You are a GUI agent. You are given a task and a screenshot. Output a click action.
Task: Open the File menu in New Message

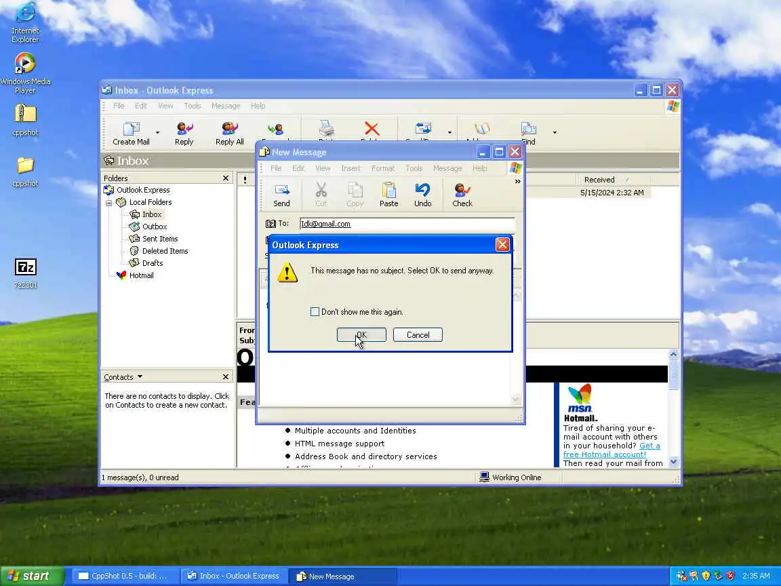[275, 168]
